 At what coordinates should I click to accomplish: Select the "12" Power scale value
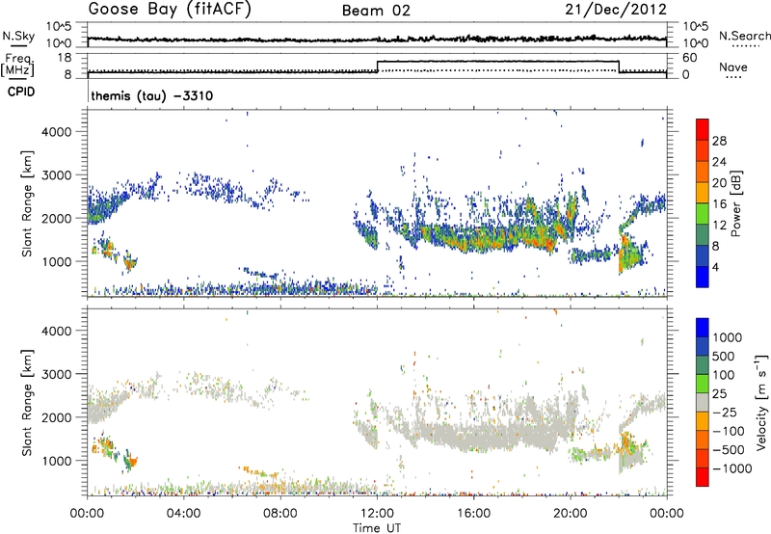(x=719, y=226)
